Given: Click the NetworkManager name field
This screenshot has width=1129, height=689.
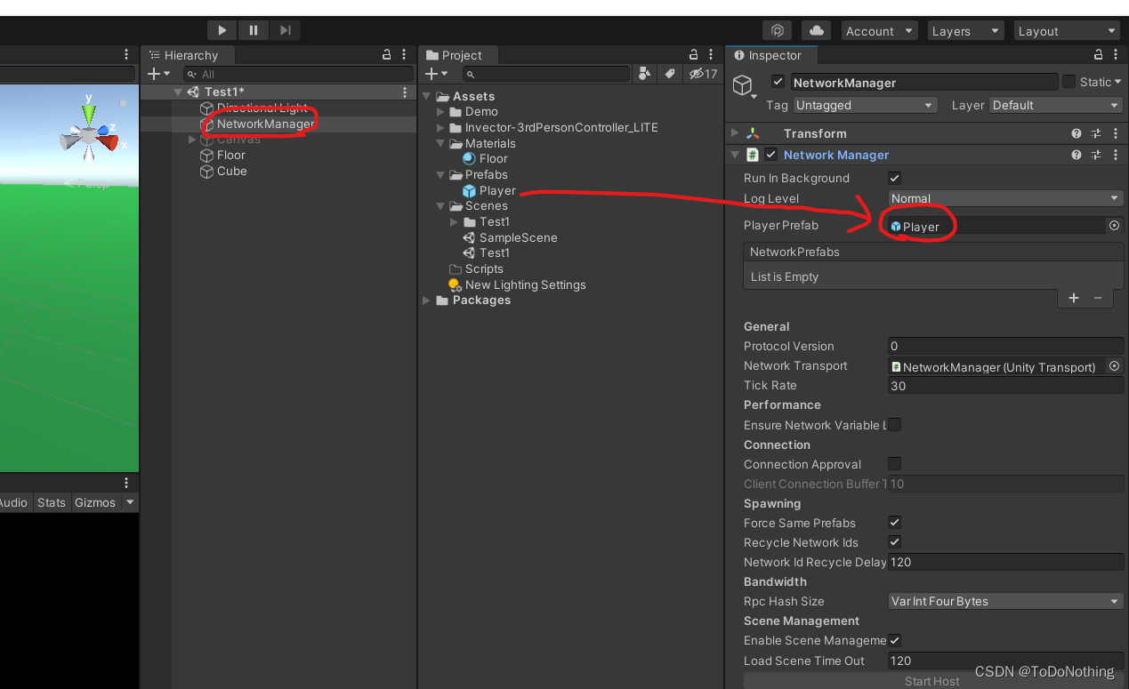Looking at the screenshot, I should point(924,82).
